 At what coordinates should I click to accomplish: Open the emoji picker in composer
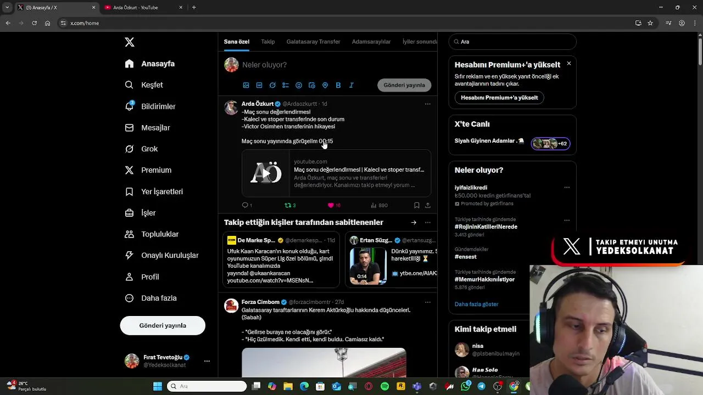[299, 85]
